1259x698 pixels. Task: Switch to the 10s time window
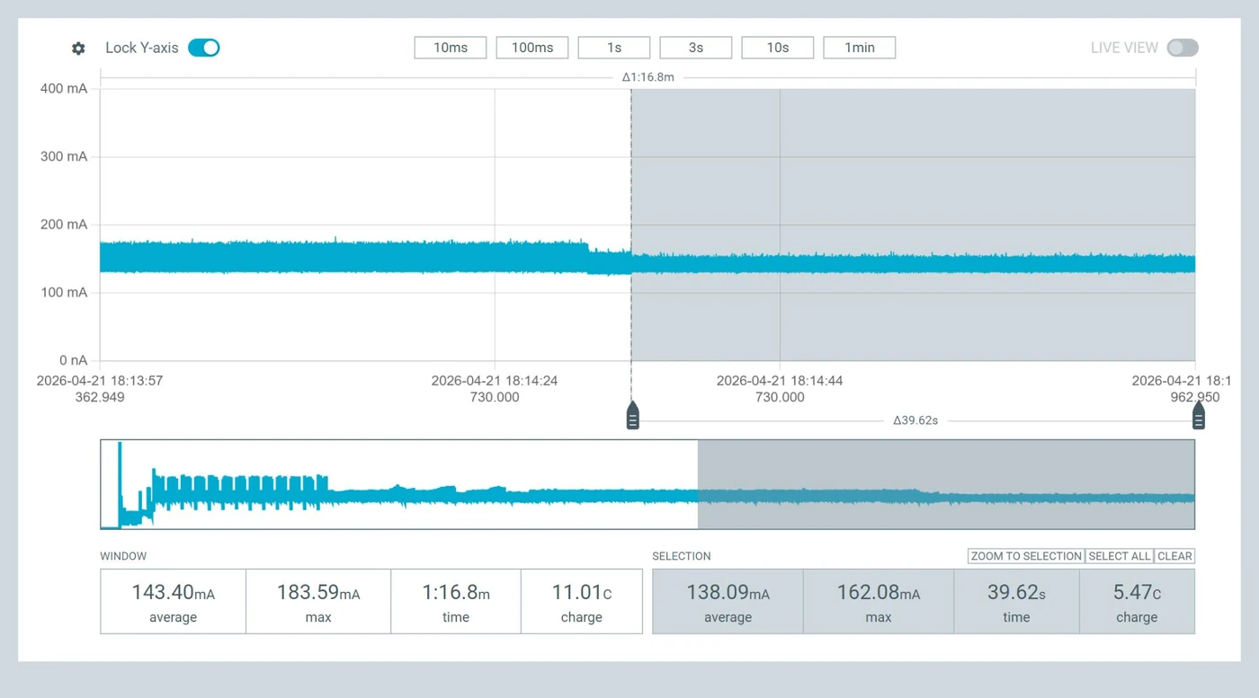click(778, 48)
